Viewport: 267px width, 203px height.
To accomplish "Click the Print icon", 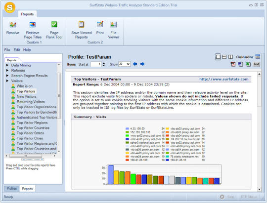I will (100, 24).
